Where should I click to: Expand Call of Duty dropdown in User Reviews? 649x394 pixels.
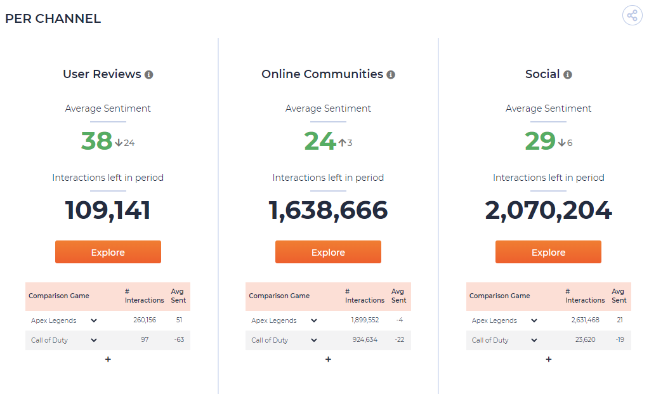tap(94, 340)
